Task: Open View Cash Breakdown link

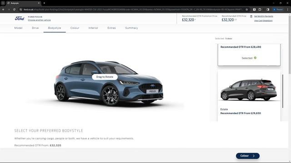Action: click(263, 20)
